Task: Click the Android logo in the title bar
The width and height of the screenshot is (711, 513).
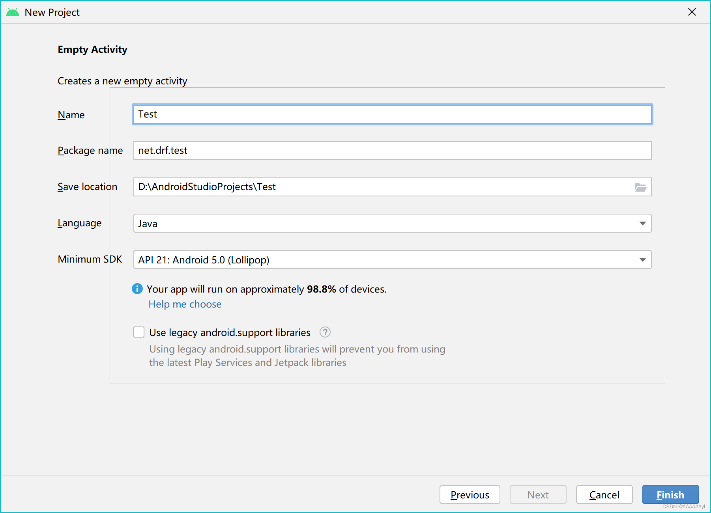Action: pos(13,12)
